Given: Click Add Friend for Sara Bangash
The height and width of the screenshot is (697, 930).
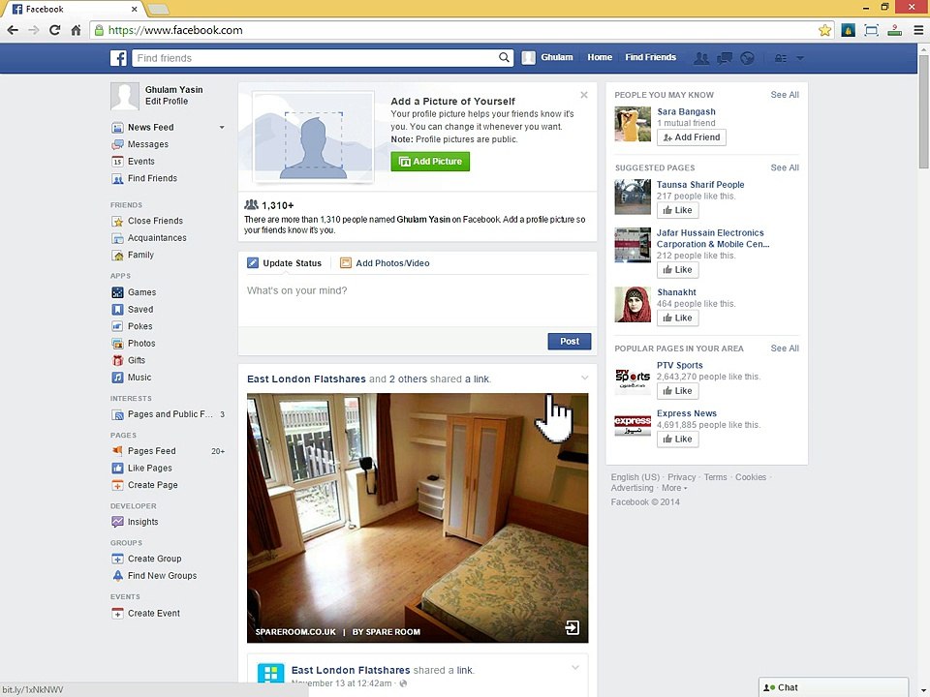Looking at the screenshot, I should click(692, 137).
